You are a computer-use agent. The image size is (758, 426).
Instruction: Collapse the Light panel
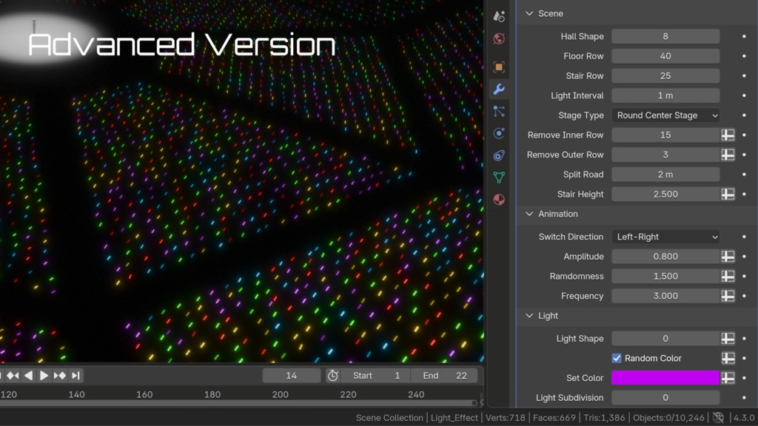529,315
